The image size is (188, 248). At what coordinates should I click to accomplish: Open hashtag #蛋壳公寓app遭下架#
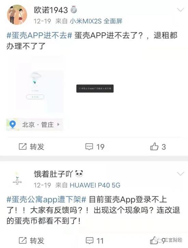46,199
